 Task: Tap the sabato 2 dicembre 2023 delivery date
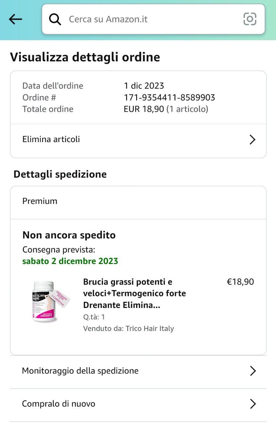70,261
